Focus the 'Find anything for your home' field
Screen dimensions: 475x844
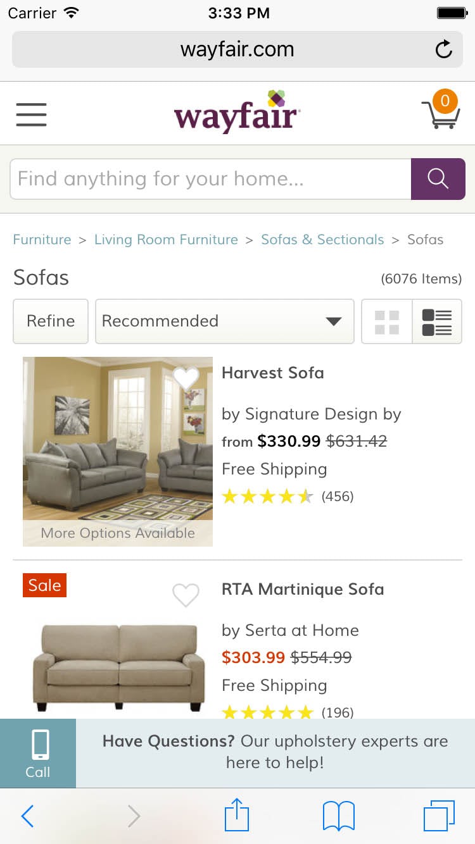pos(210,179)
